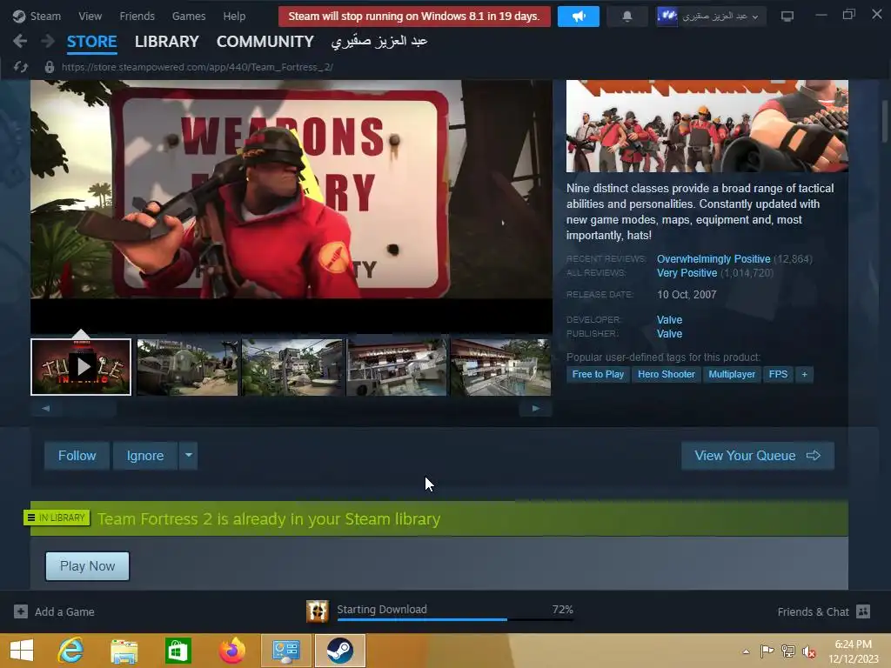Click the plus icon beside Add a Game

click(x=21, y=611)
